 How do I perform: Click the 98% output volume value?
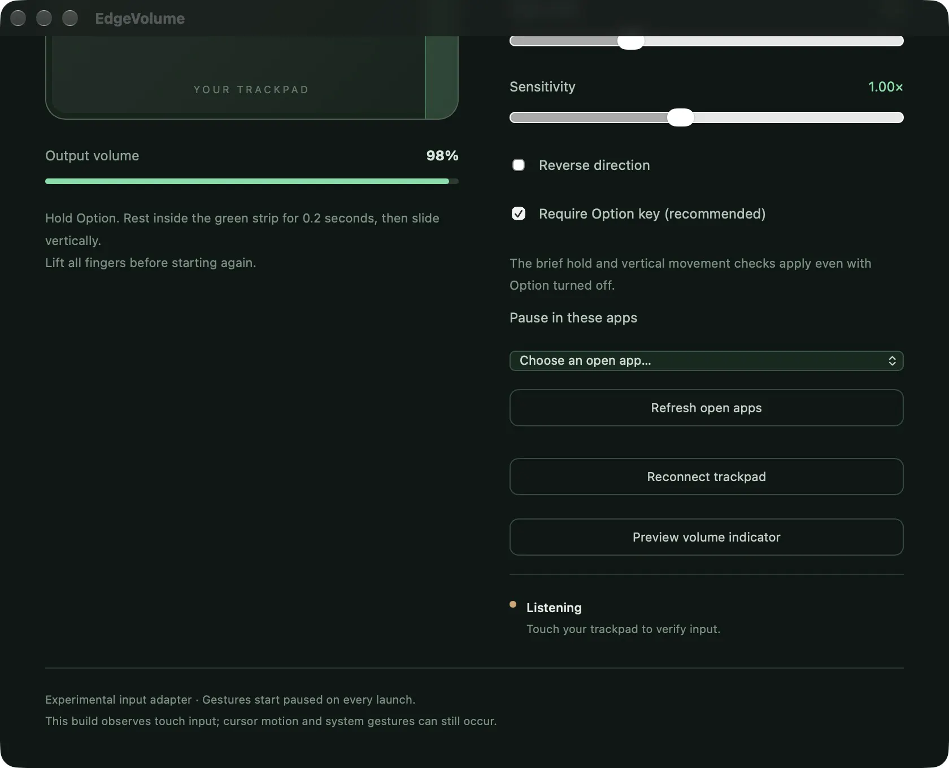coord(442,156)
